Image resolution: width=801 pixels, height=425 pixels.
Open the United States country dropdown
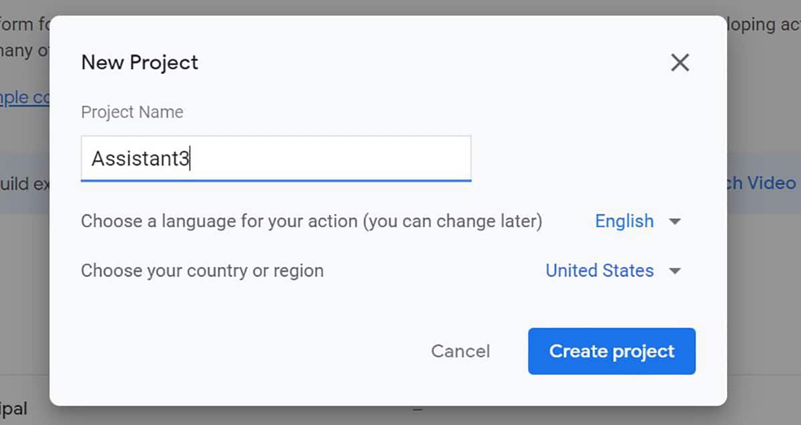coord(599,270)
